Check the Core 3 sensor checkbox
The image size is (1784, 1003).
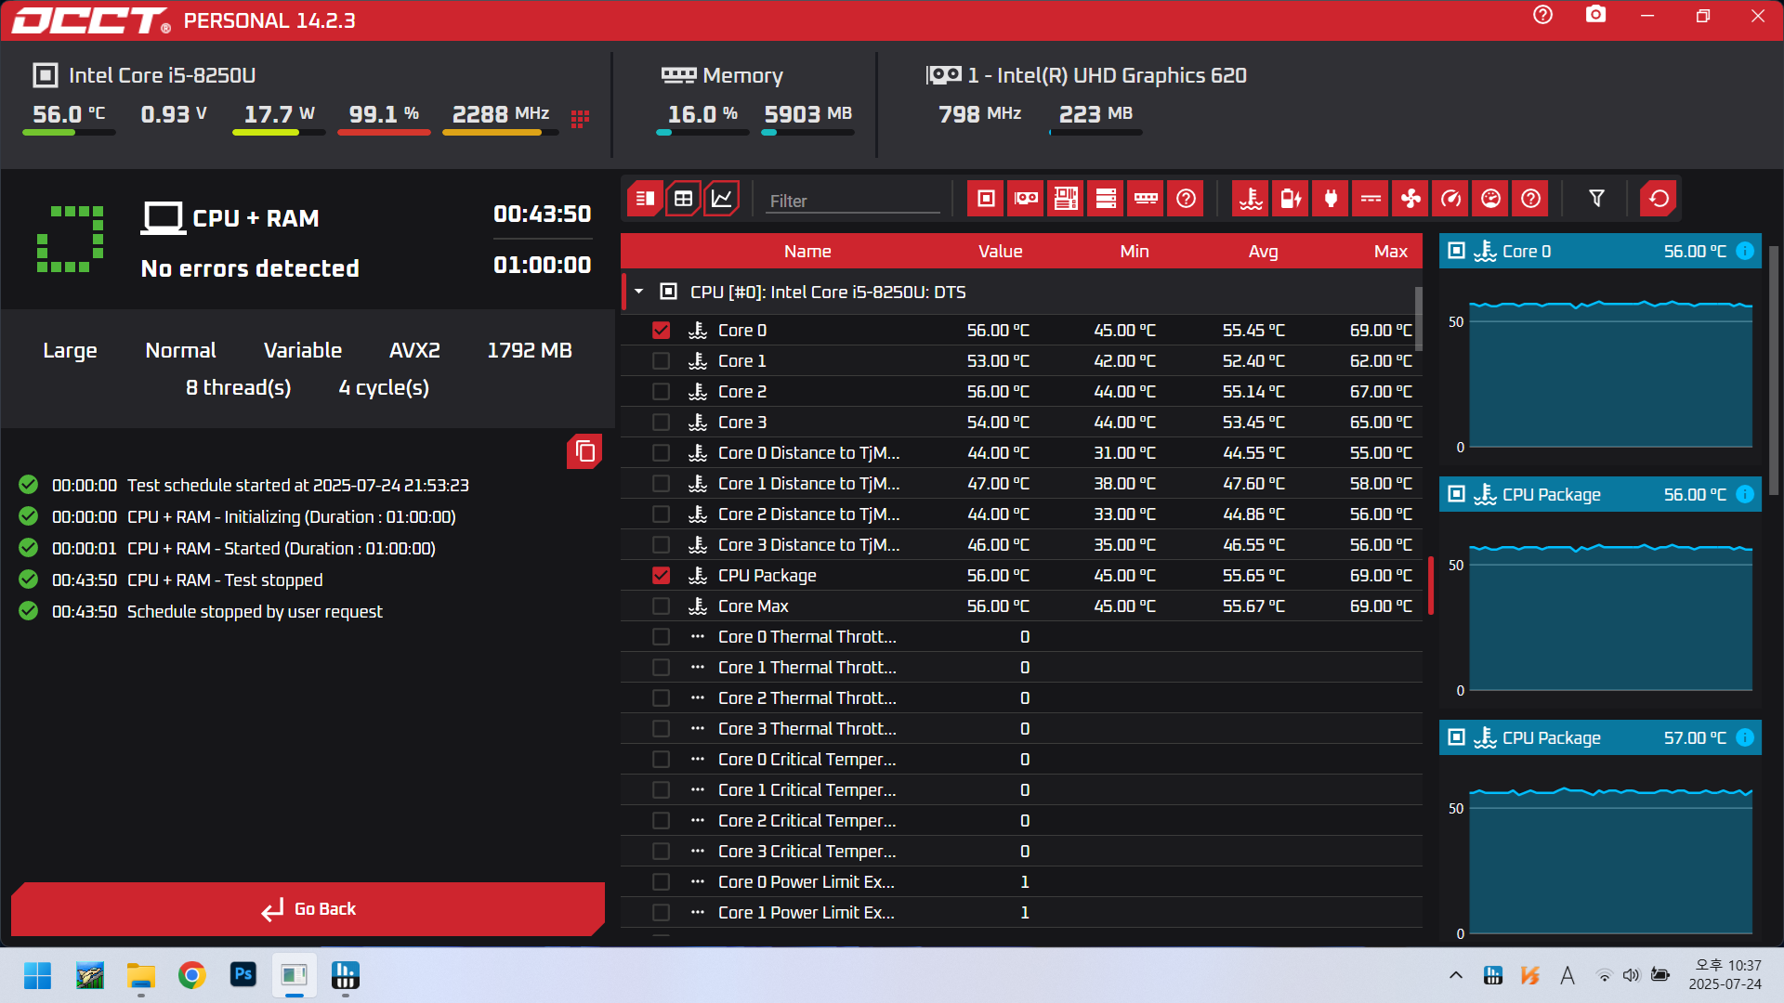tap(661, 423)
